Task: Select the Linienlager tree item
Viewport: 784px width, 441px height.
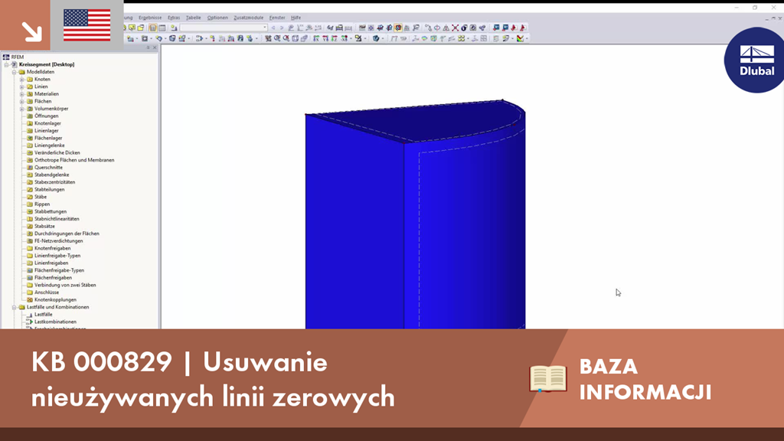Action: (x=46, y=130)
